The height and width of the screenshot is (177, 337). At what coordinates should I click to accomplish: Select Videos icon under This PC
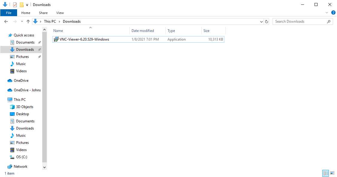pyautogui.click(x=12, y=150)
